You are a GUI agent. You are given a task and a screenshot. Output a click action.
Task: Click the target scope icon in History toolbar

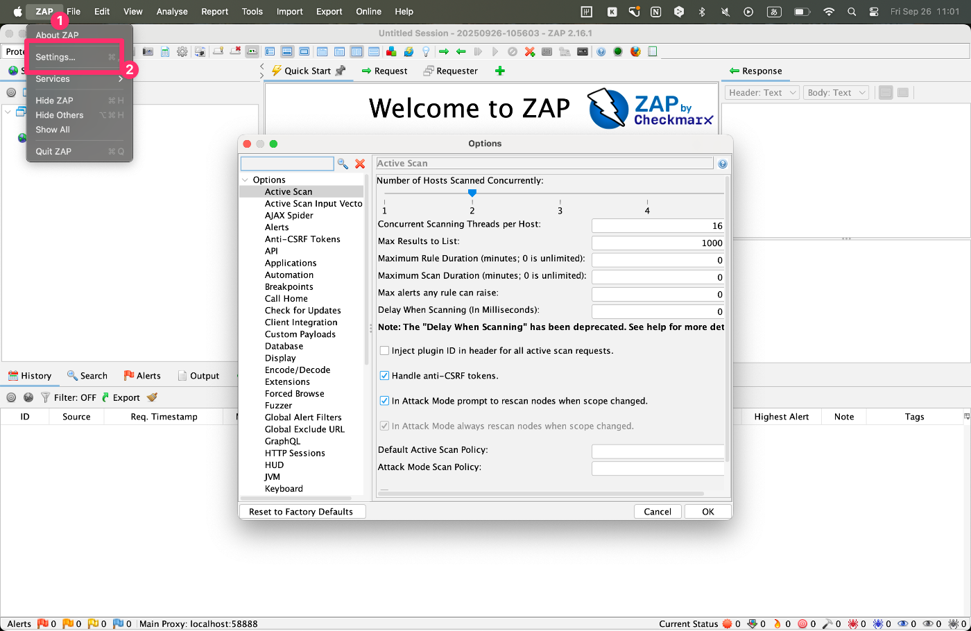[x=11, y=397]
